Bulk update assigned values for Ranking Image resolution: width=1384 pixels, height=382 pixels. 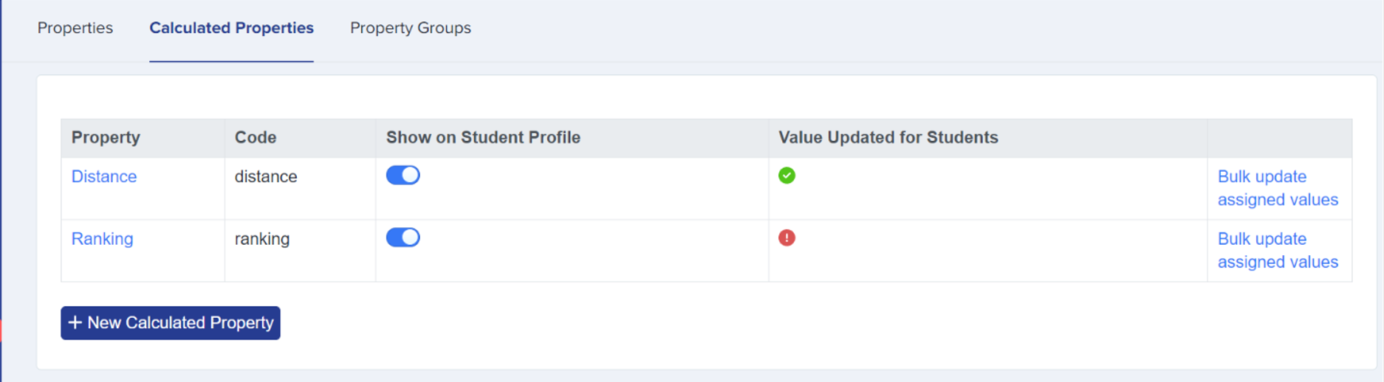[x=1278, y=250]
